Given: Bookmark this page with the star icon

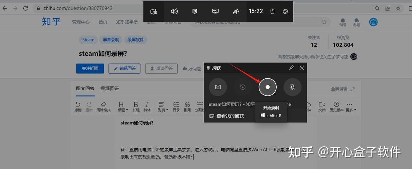Looking at the screenshot, I should click(398, 8).
